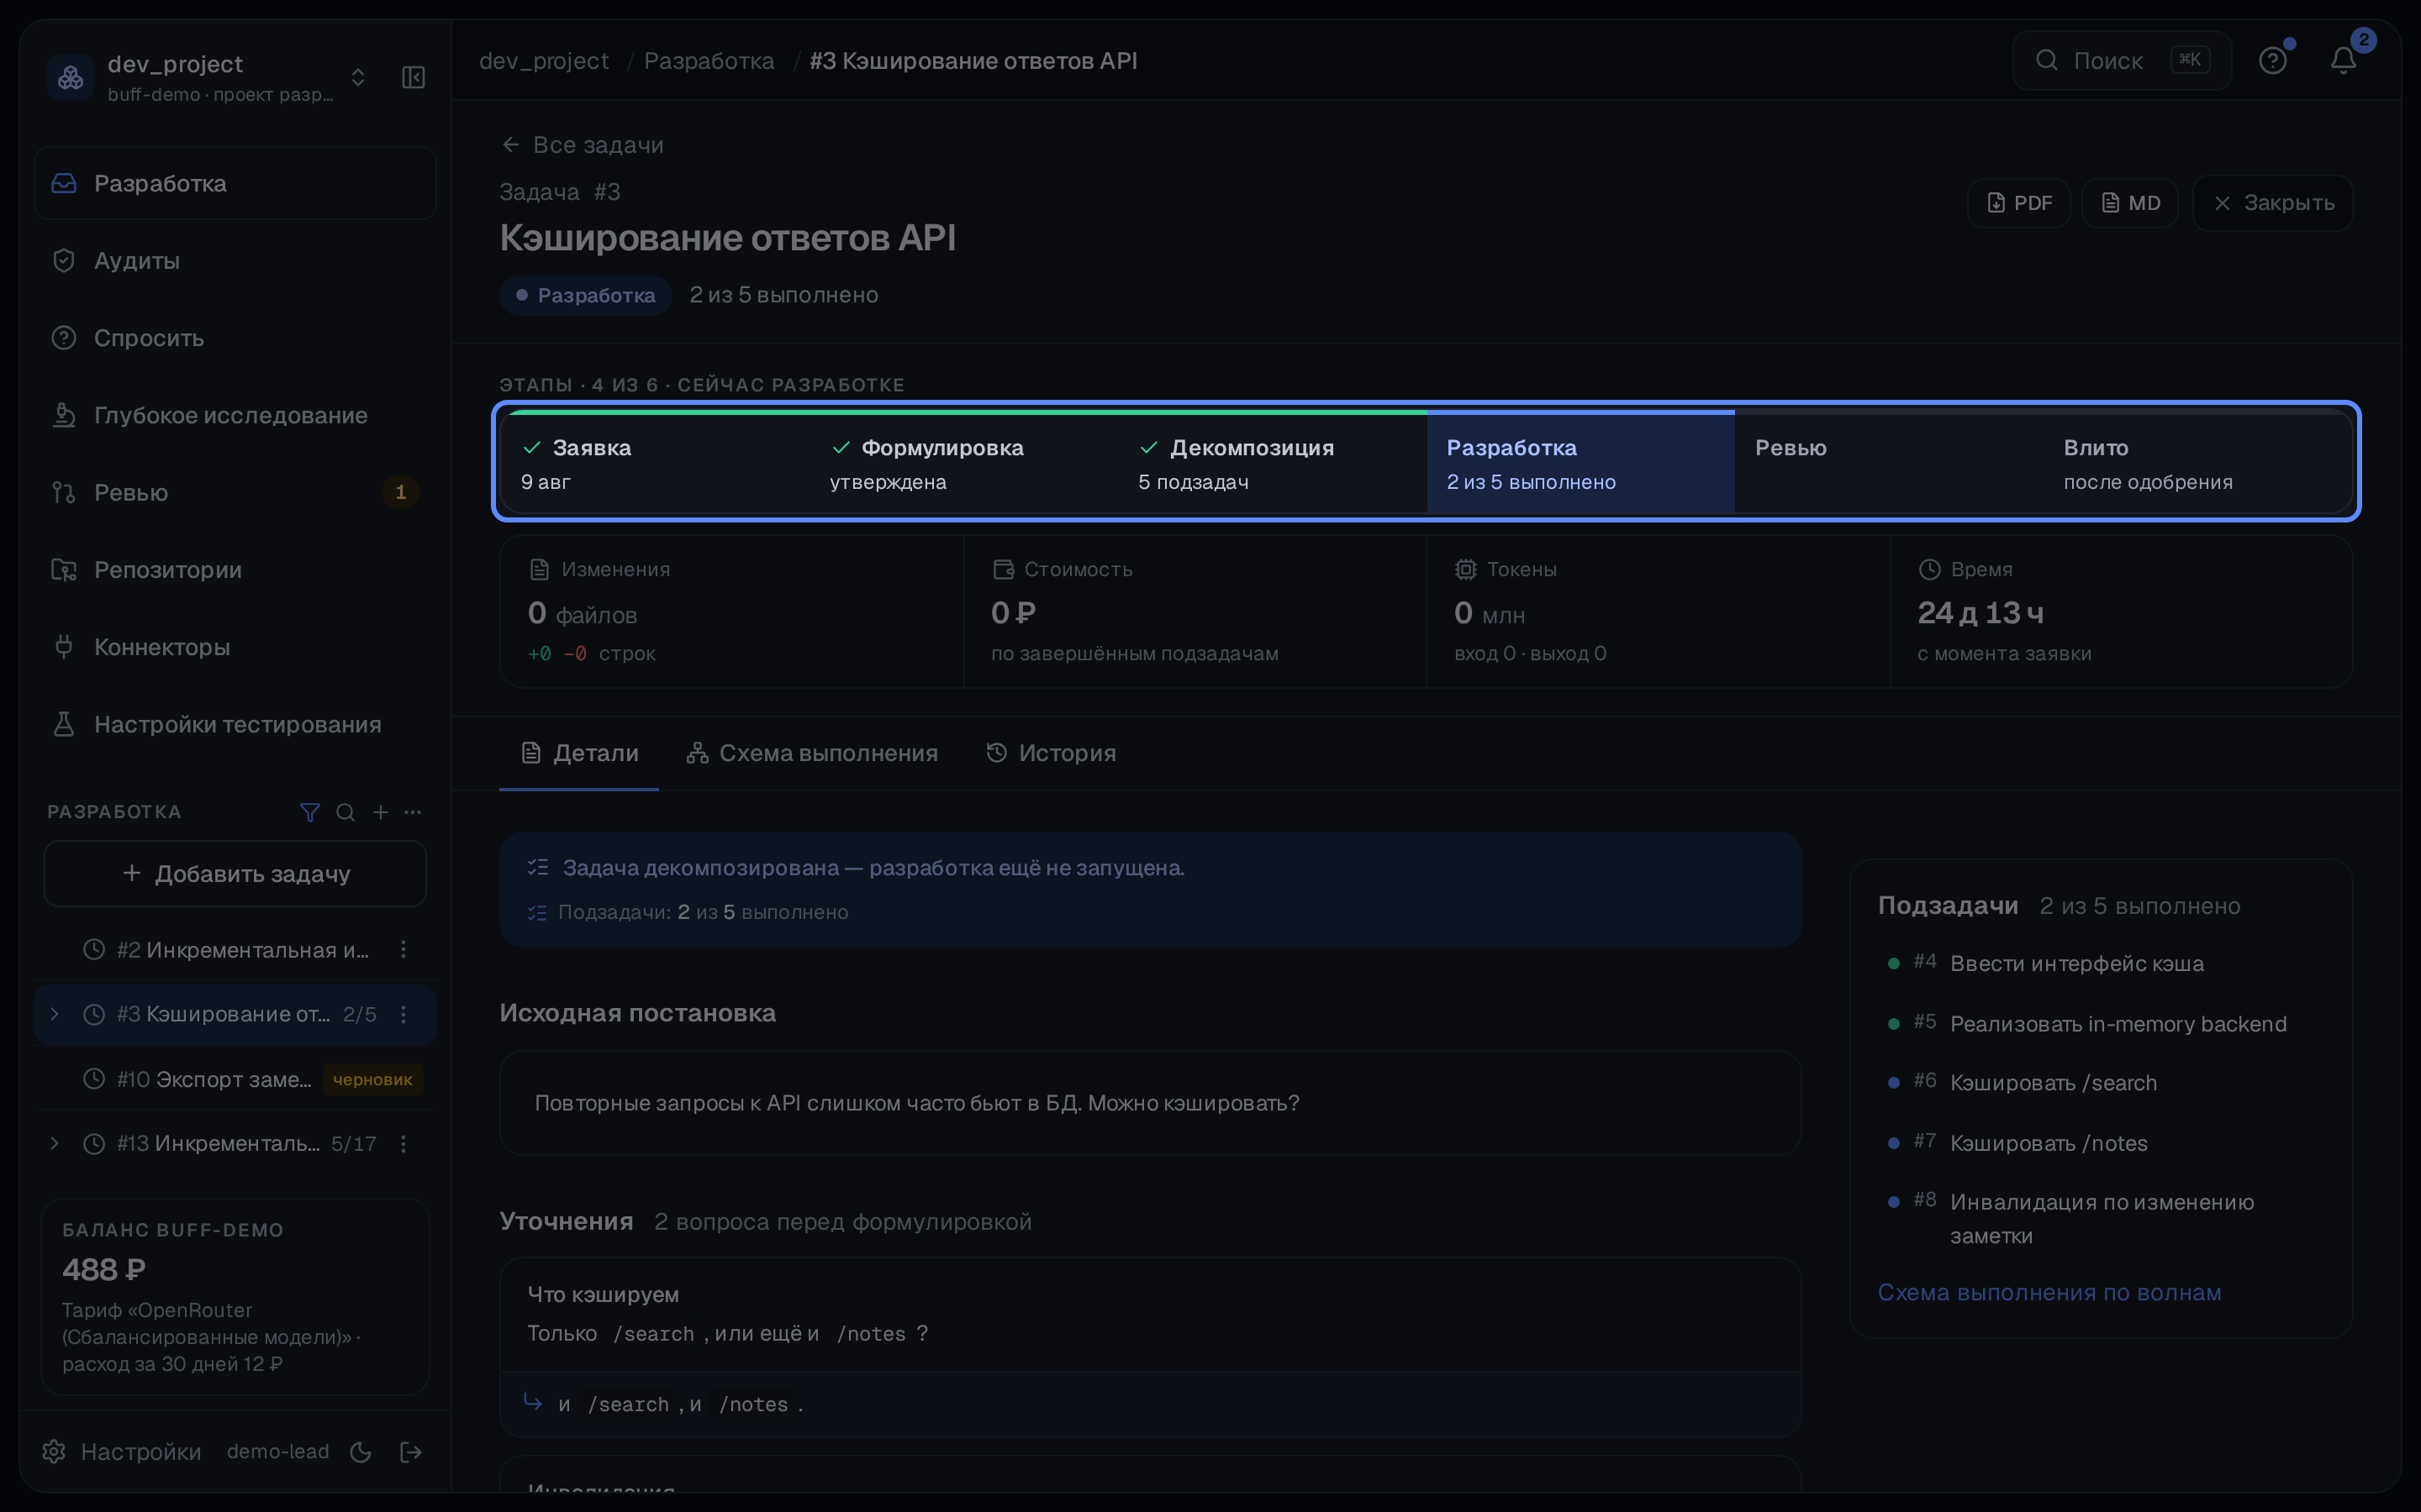Click the Изменения document icon
This screenshot has height=1512, width=2421.
pyautogui.click(x=539, y=569)
